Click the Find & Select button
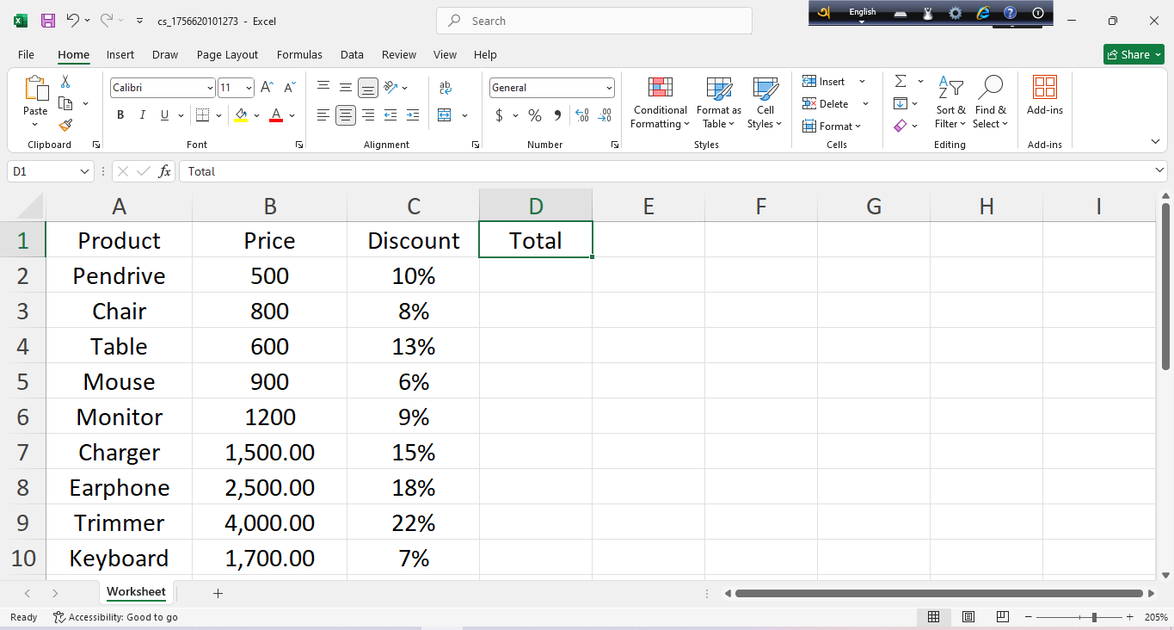Viewport: 1174px width, 630px height. tap(990, 103)
